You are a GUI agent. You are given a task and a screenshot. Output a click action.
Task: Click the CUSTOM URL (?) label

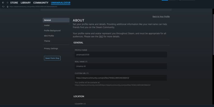tap(82, 73)
